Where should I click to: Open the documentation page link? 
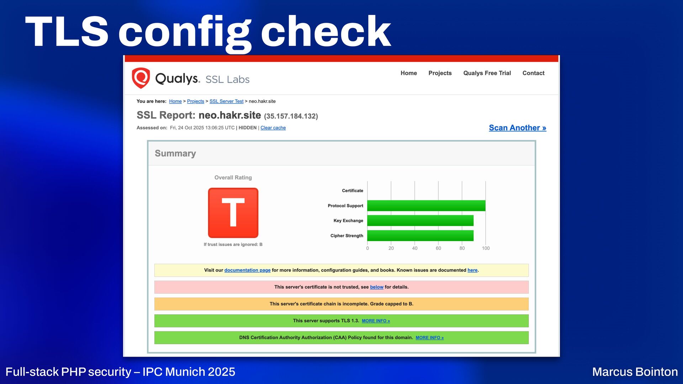[247, 270]
